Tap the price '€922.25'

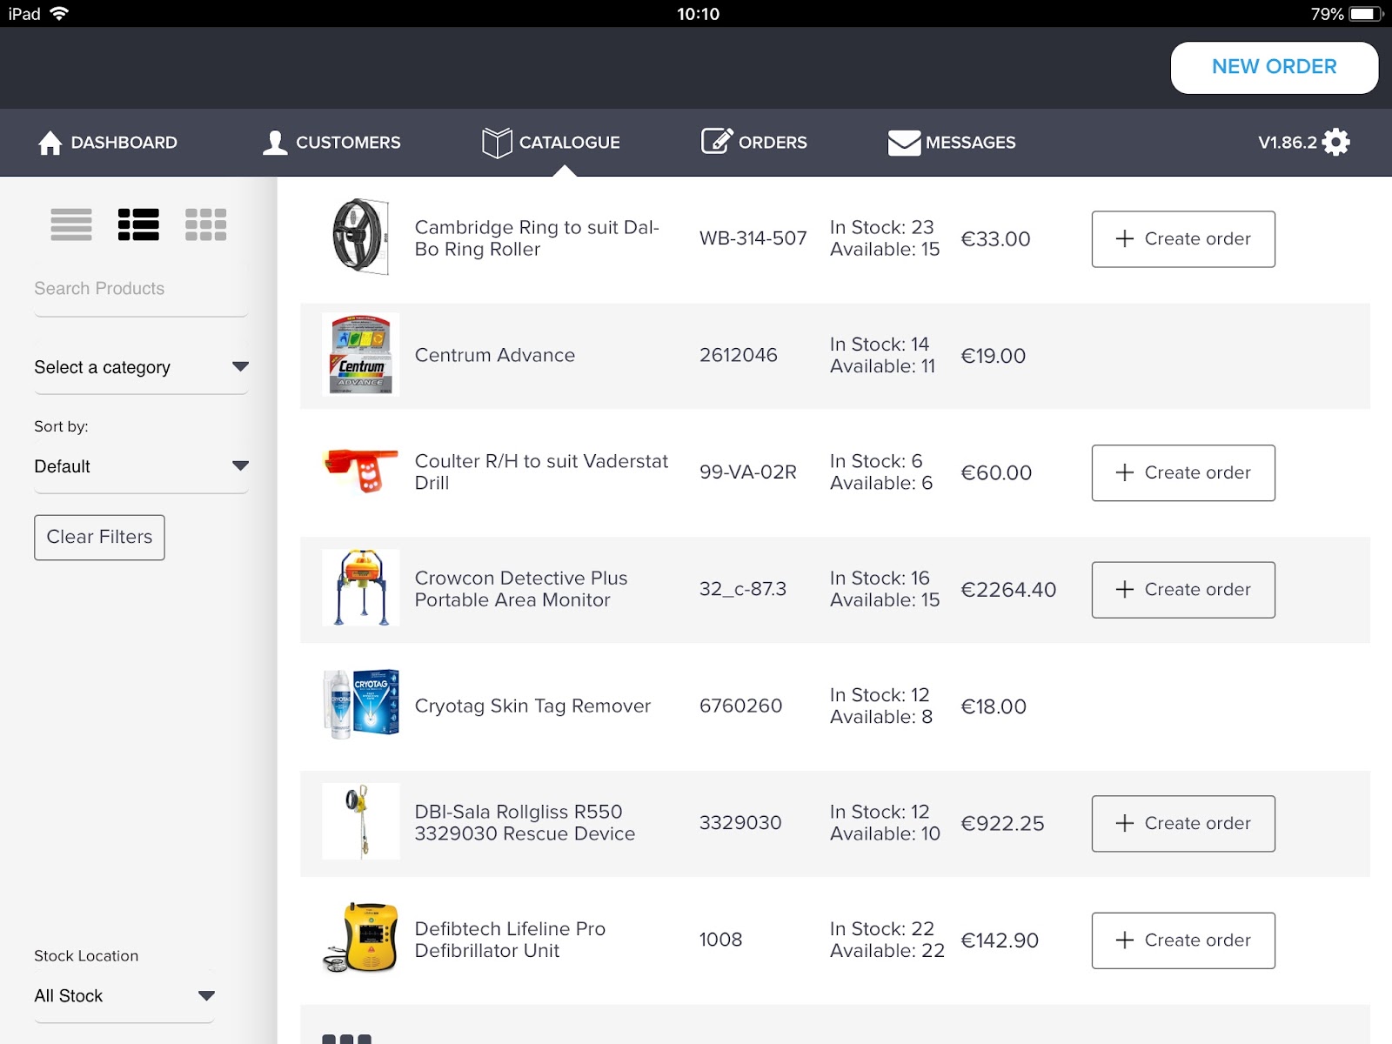pos(1002,824)
